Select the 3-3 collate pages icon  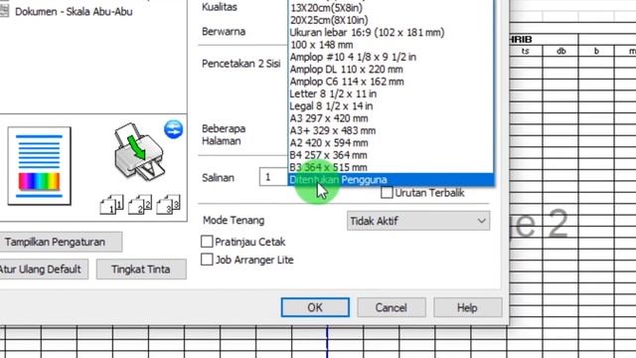click(168, 204)
